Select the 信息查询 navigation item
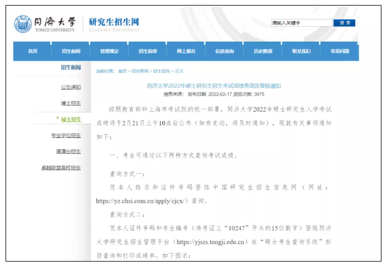Screen dimensions: 387x271 (224, 51)
